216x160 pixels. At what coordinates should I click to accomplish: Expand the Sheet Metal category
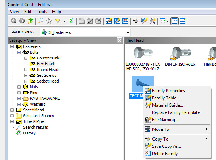12,110
